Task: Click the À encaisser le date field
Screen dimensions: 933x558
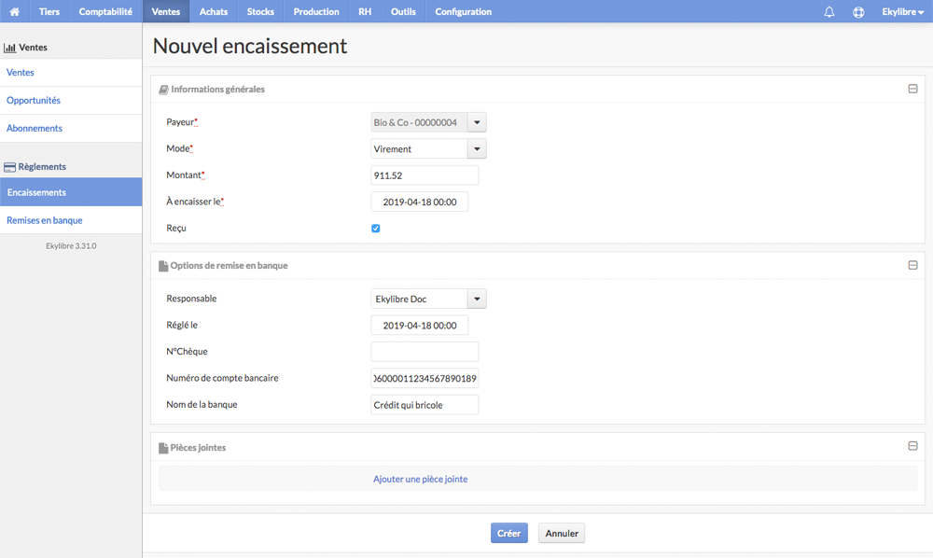Action: point(420,202)
